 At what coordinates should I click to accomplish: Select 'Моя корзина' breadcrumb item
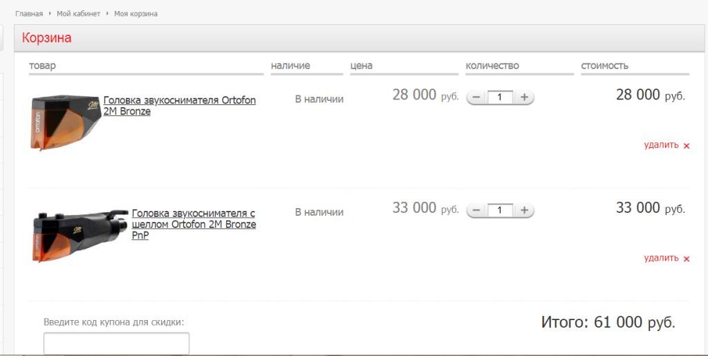(136, 14)
